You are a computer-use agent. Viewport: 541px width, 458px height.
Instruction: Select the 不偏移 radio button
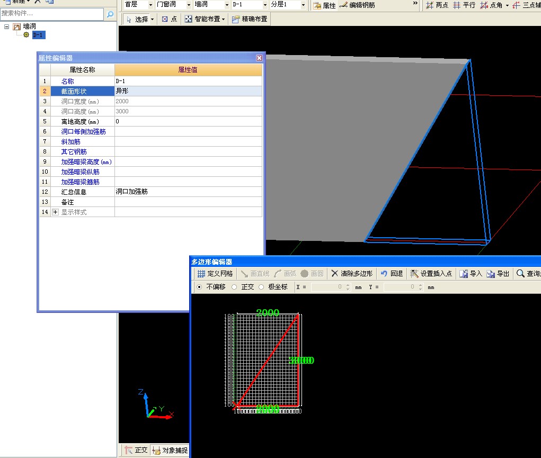[x=199, y=287]
